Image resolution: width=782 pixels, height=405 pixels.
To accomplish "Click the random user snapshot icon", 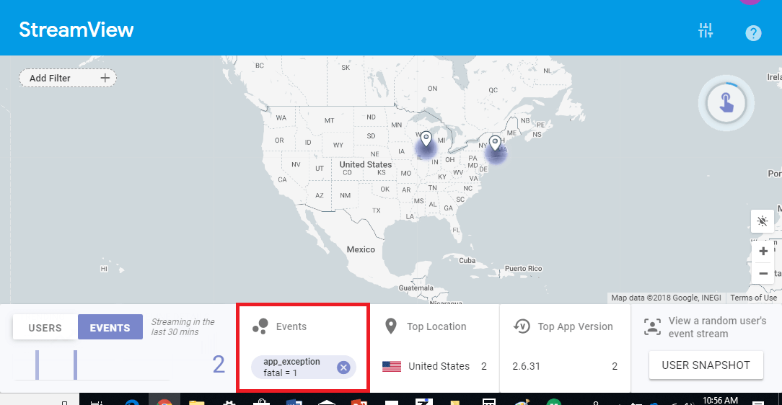I will (x=652, y=326).
